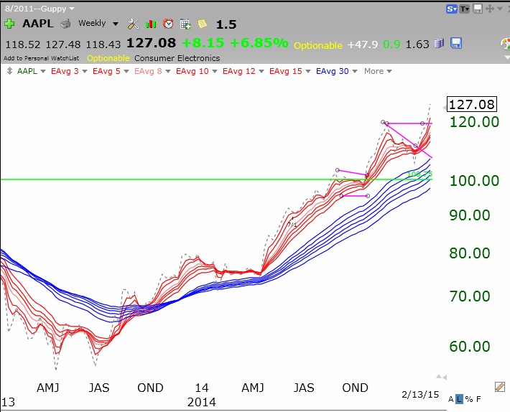The image size is (510, 412).
Task: Expand the EAvg 15 indicator dropdown
Action: click(308, 71)
